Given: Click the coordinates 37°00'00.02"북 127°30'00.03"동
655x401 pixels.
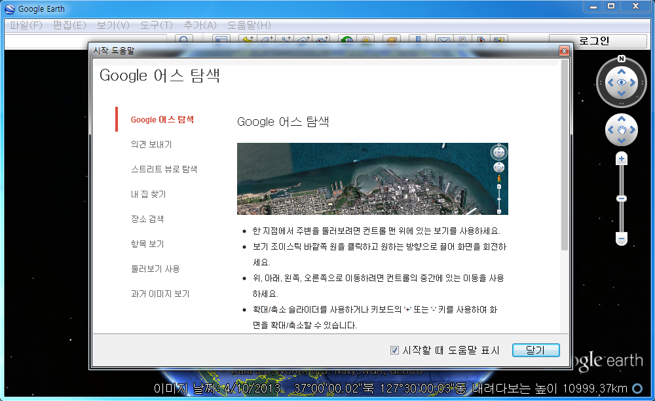Looking at the screenshot, I should pyautogui.click(x=380, y=389).
